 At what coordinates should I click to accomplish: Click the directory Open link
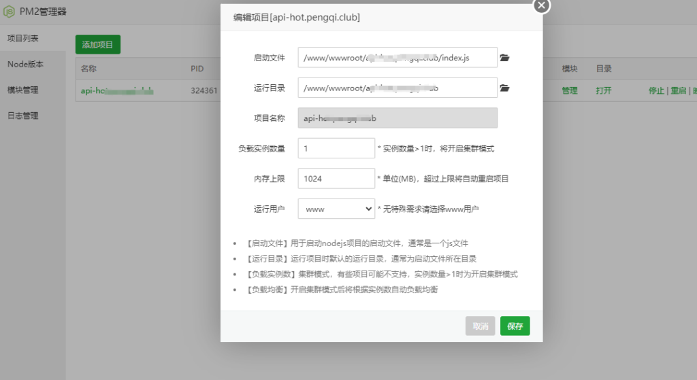tap(604, 90)
